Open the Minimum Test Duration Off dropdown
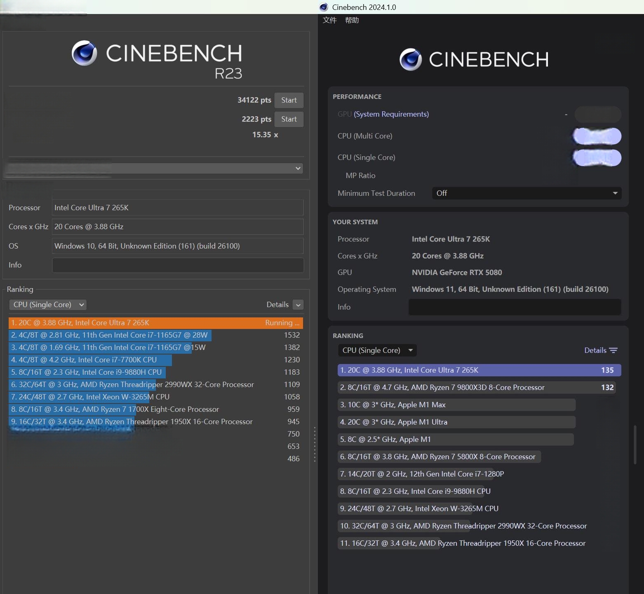644x594 pixels. pos(527,193)
